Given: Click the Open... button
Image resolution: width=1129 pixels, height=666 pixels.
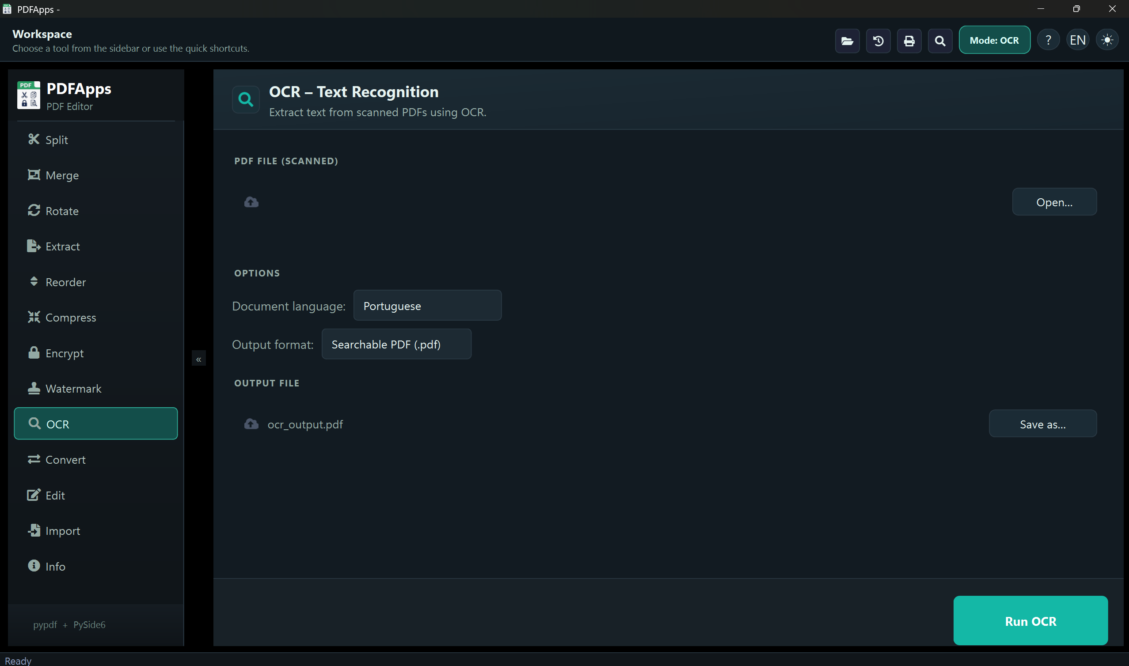Looking at the screenshot, I should point(1054,202).
